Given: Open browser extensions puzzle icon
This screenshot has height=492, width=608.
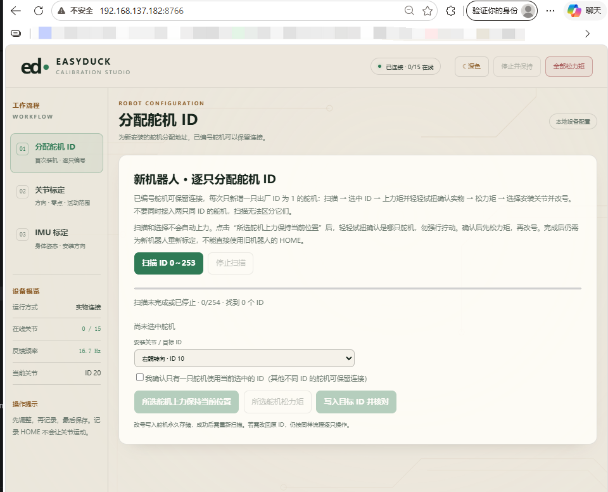Looking at the screenshot, I should click(x=450, y=11).
